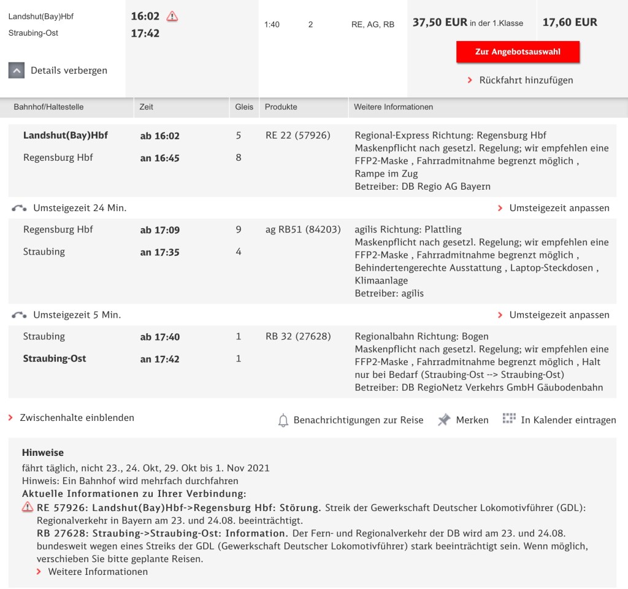
Task: Select In Kalender eintragen
Action: tap(568, 420)
